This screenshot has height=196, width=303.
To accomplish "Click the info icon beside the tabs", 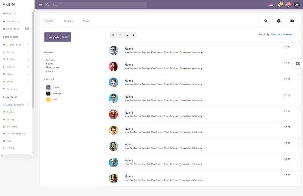I will tap(279, 21).
